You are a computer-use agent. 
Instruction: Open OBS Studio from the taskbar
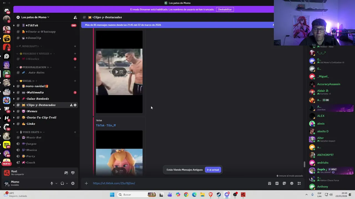(x=235, y=195)
